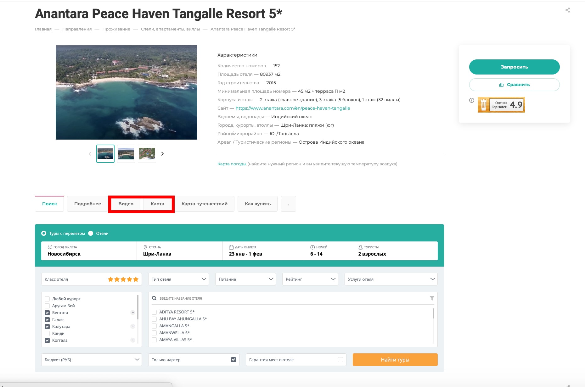Open the Услуги отеля dropdown
The width and height of the screenshot is (585, 387).
tap(391, 279)
